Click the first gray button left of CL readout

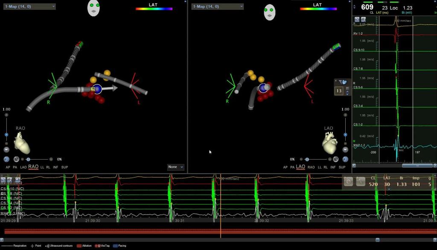(x=348, y=181)
